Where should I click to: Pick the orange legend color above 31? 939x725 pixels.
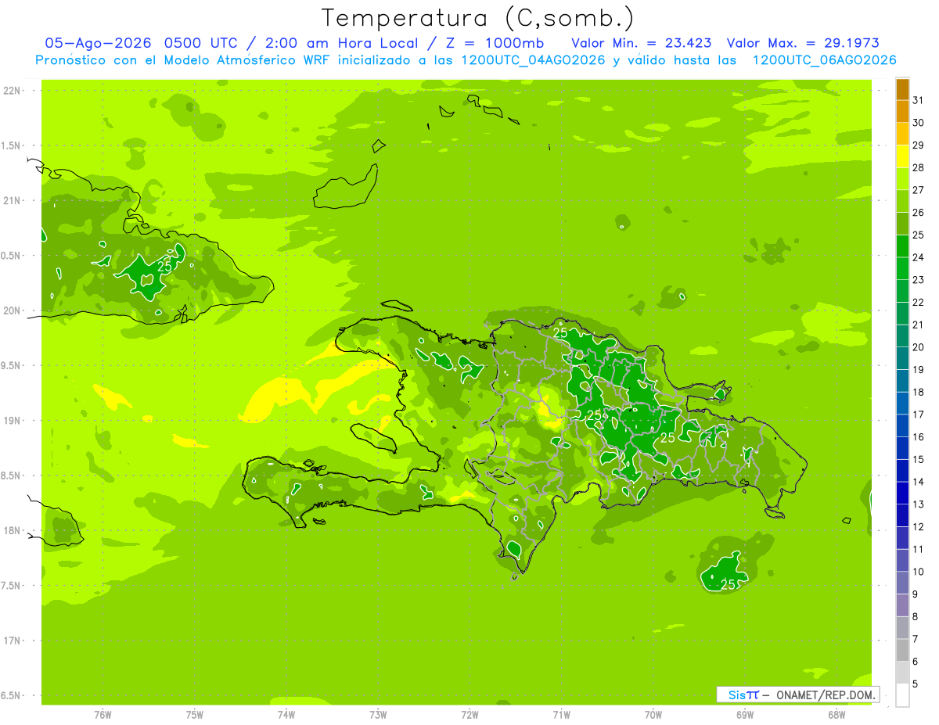pyautogui.click(x=902, y=89)
